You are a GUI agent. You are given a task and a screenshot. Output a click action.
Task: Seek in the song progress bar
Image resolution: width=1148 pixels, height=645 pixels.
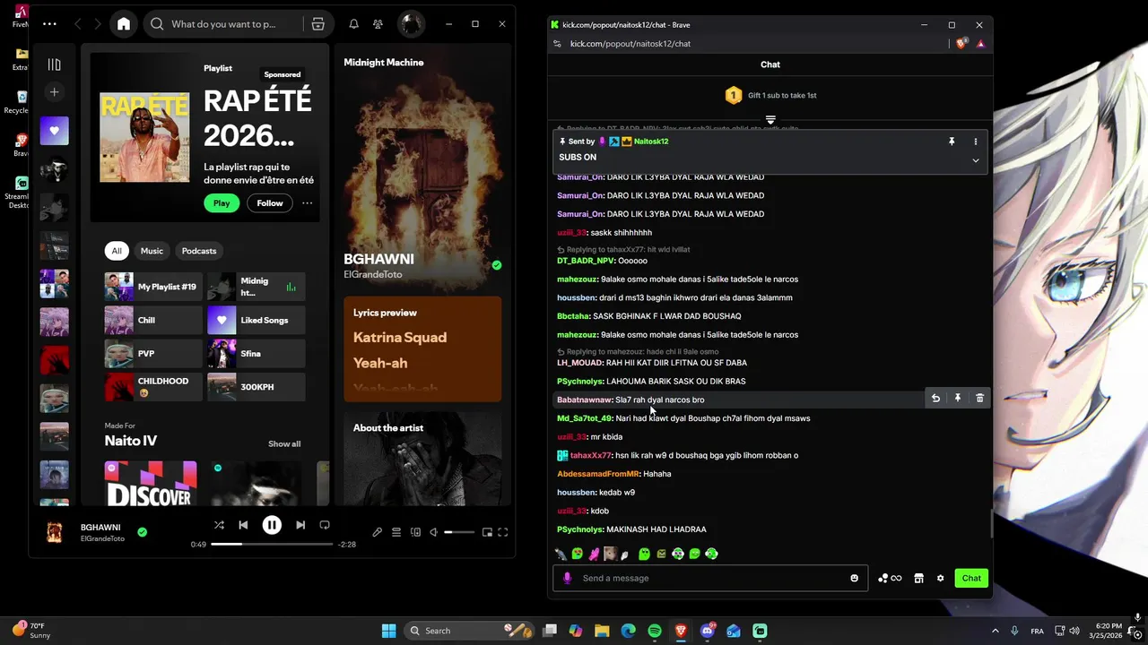[x=272, y=544]
